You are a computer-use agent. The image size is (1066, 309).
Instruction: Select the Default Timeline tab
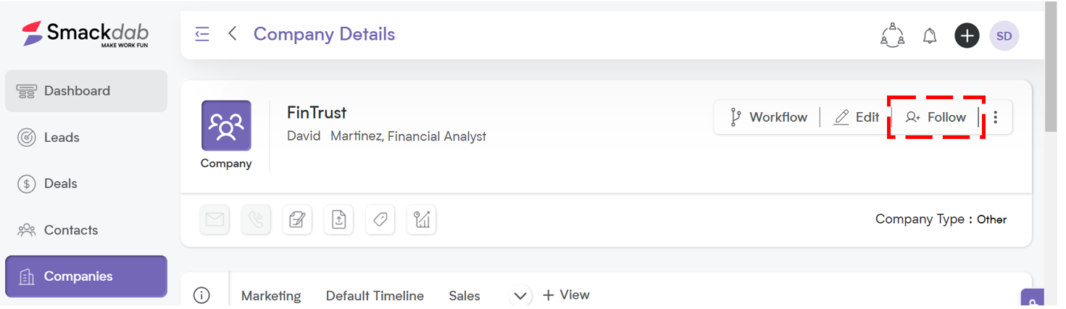click(375, 296)
